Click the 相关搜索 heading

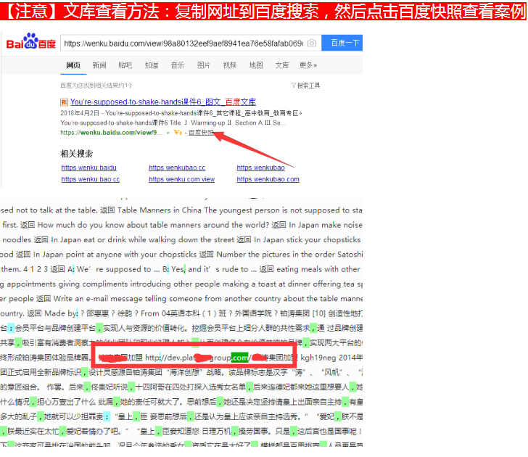pos(76,154)
